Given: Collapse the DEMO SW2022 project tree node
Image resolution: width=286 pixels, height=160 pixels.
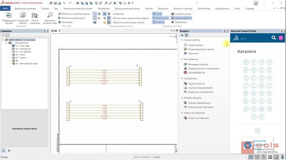Looking at the screenshot, I should pyautogui.click(x=3, y=40).
